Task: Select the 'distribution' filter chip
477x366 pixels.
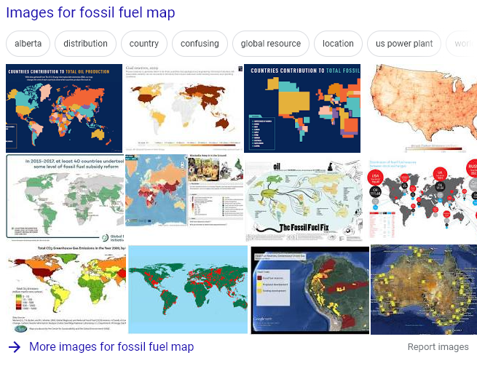Action: [85, 44]
